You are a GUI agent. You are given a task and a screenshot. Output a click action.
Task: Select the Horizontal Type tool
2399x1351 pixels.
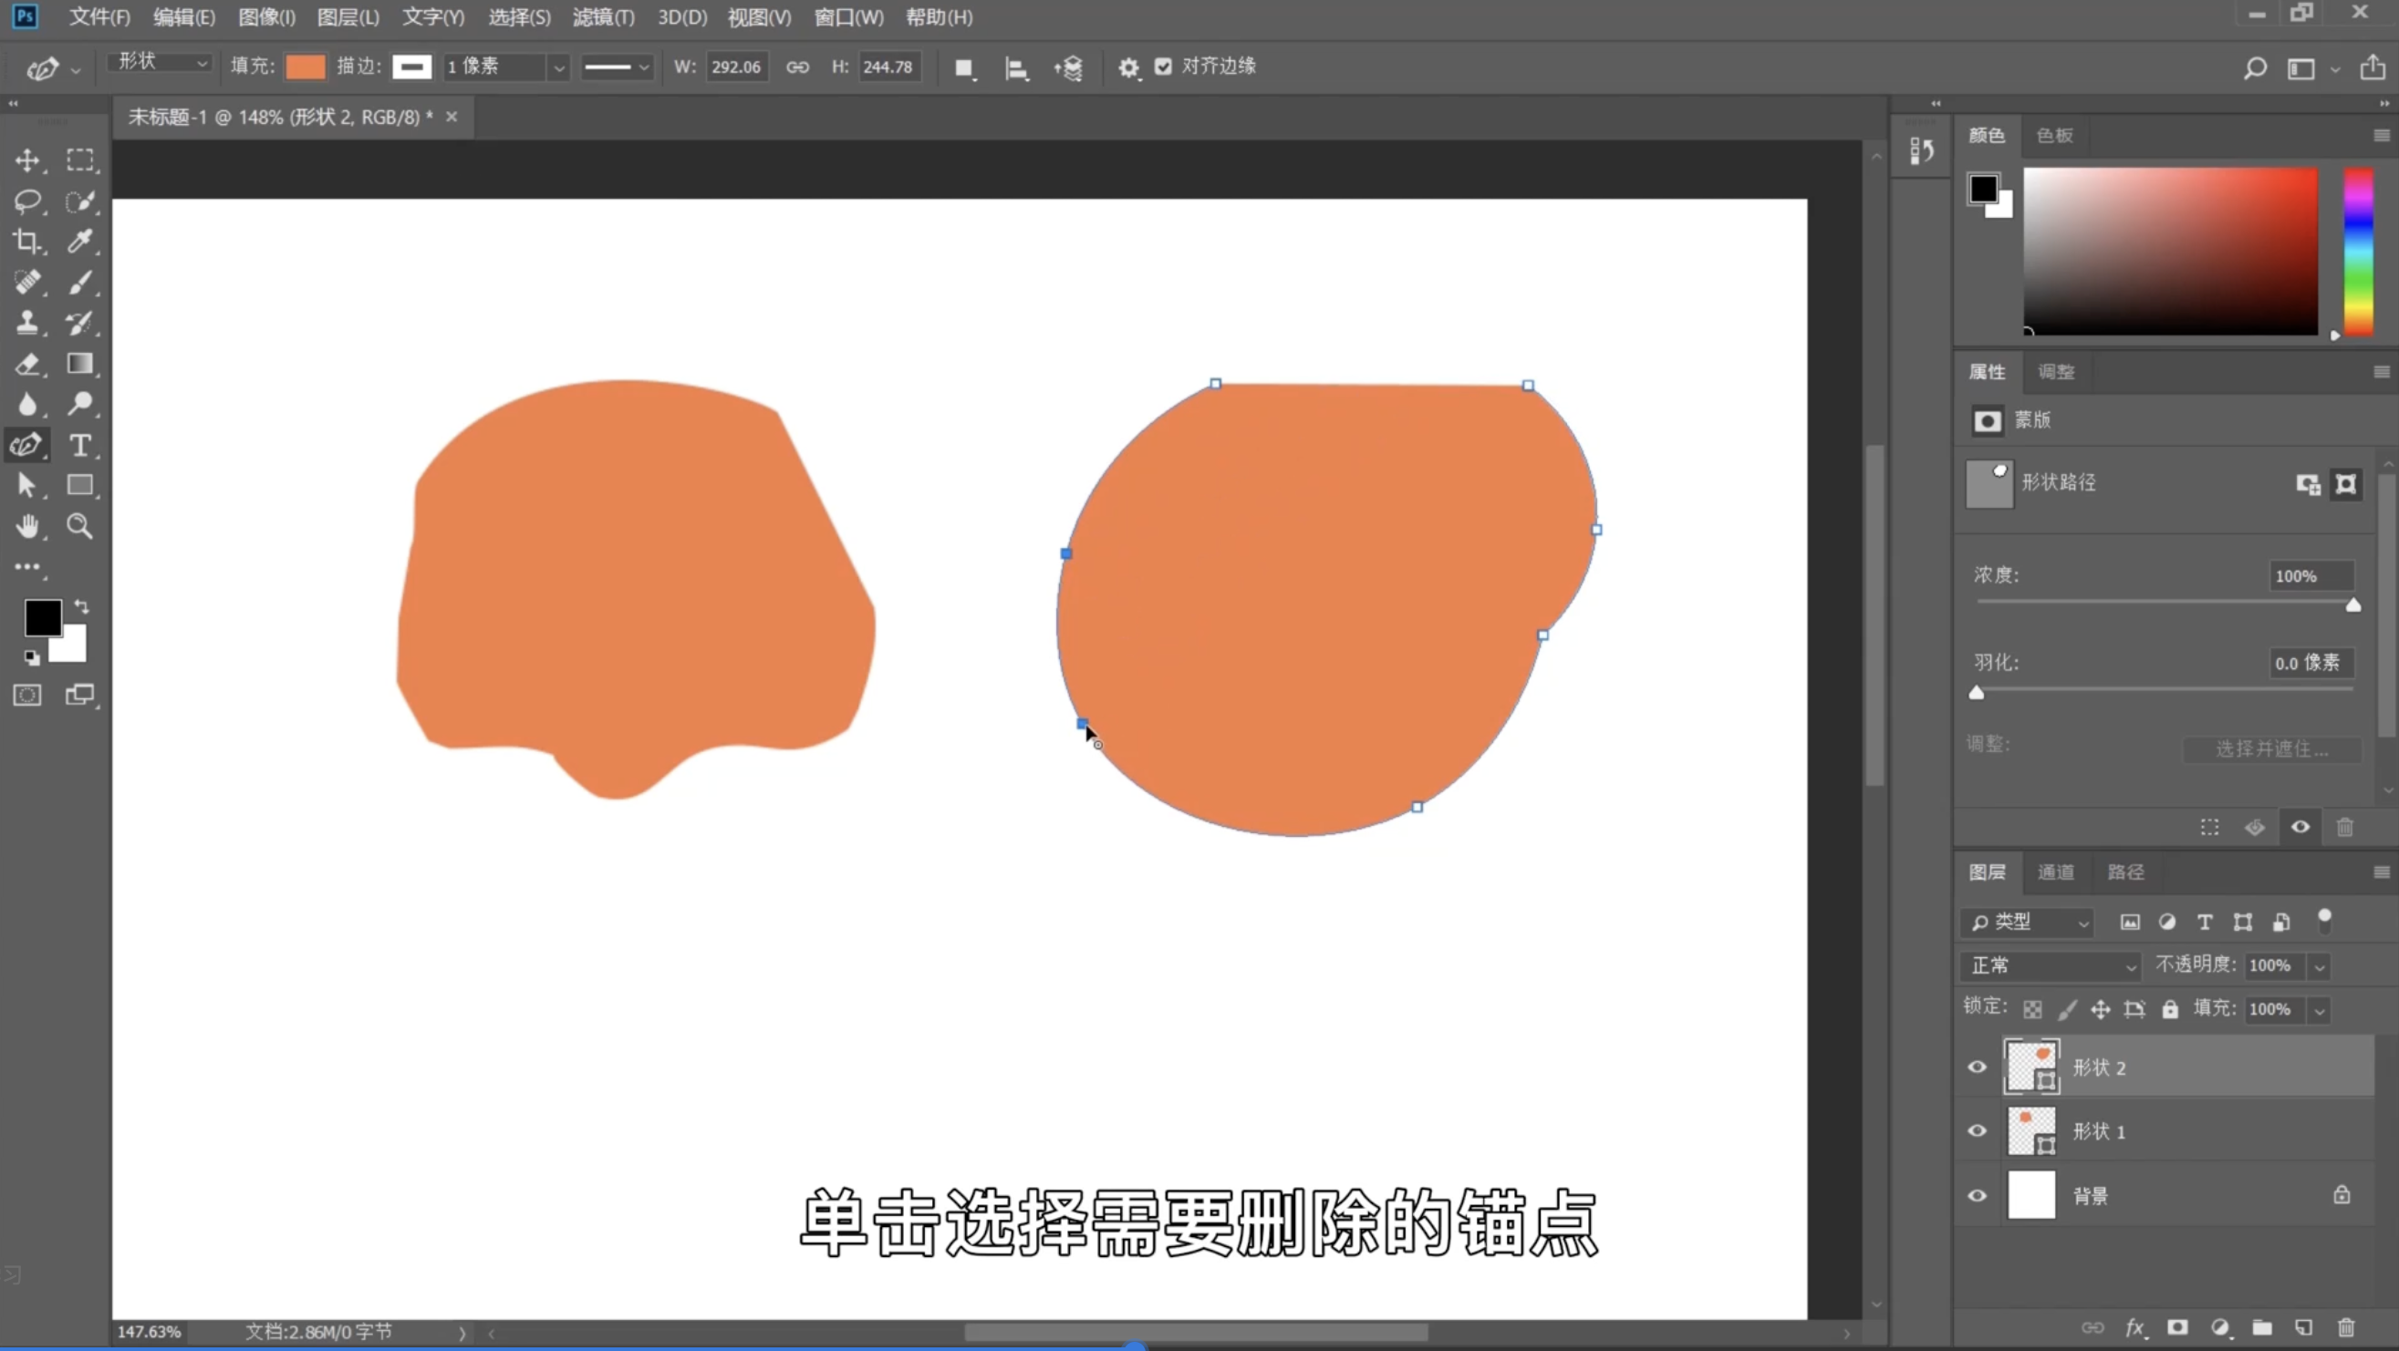point(80,446)
